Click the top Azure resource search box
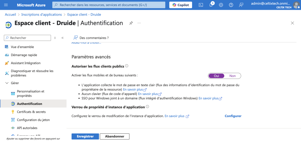This screenshot has height=141, width=301. click(x=109, y=5)
